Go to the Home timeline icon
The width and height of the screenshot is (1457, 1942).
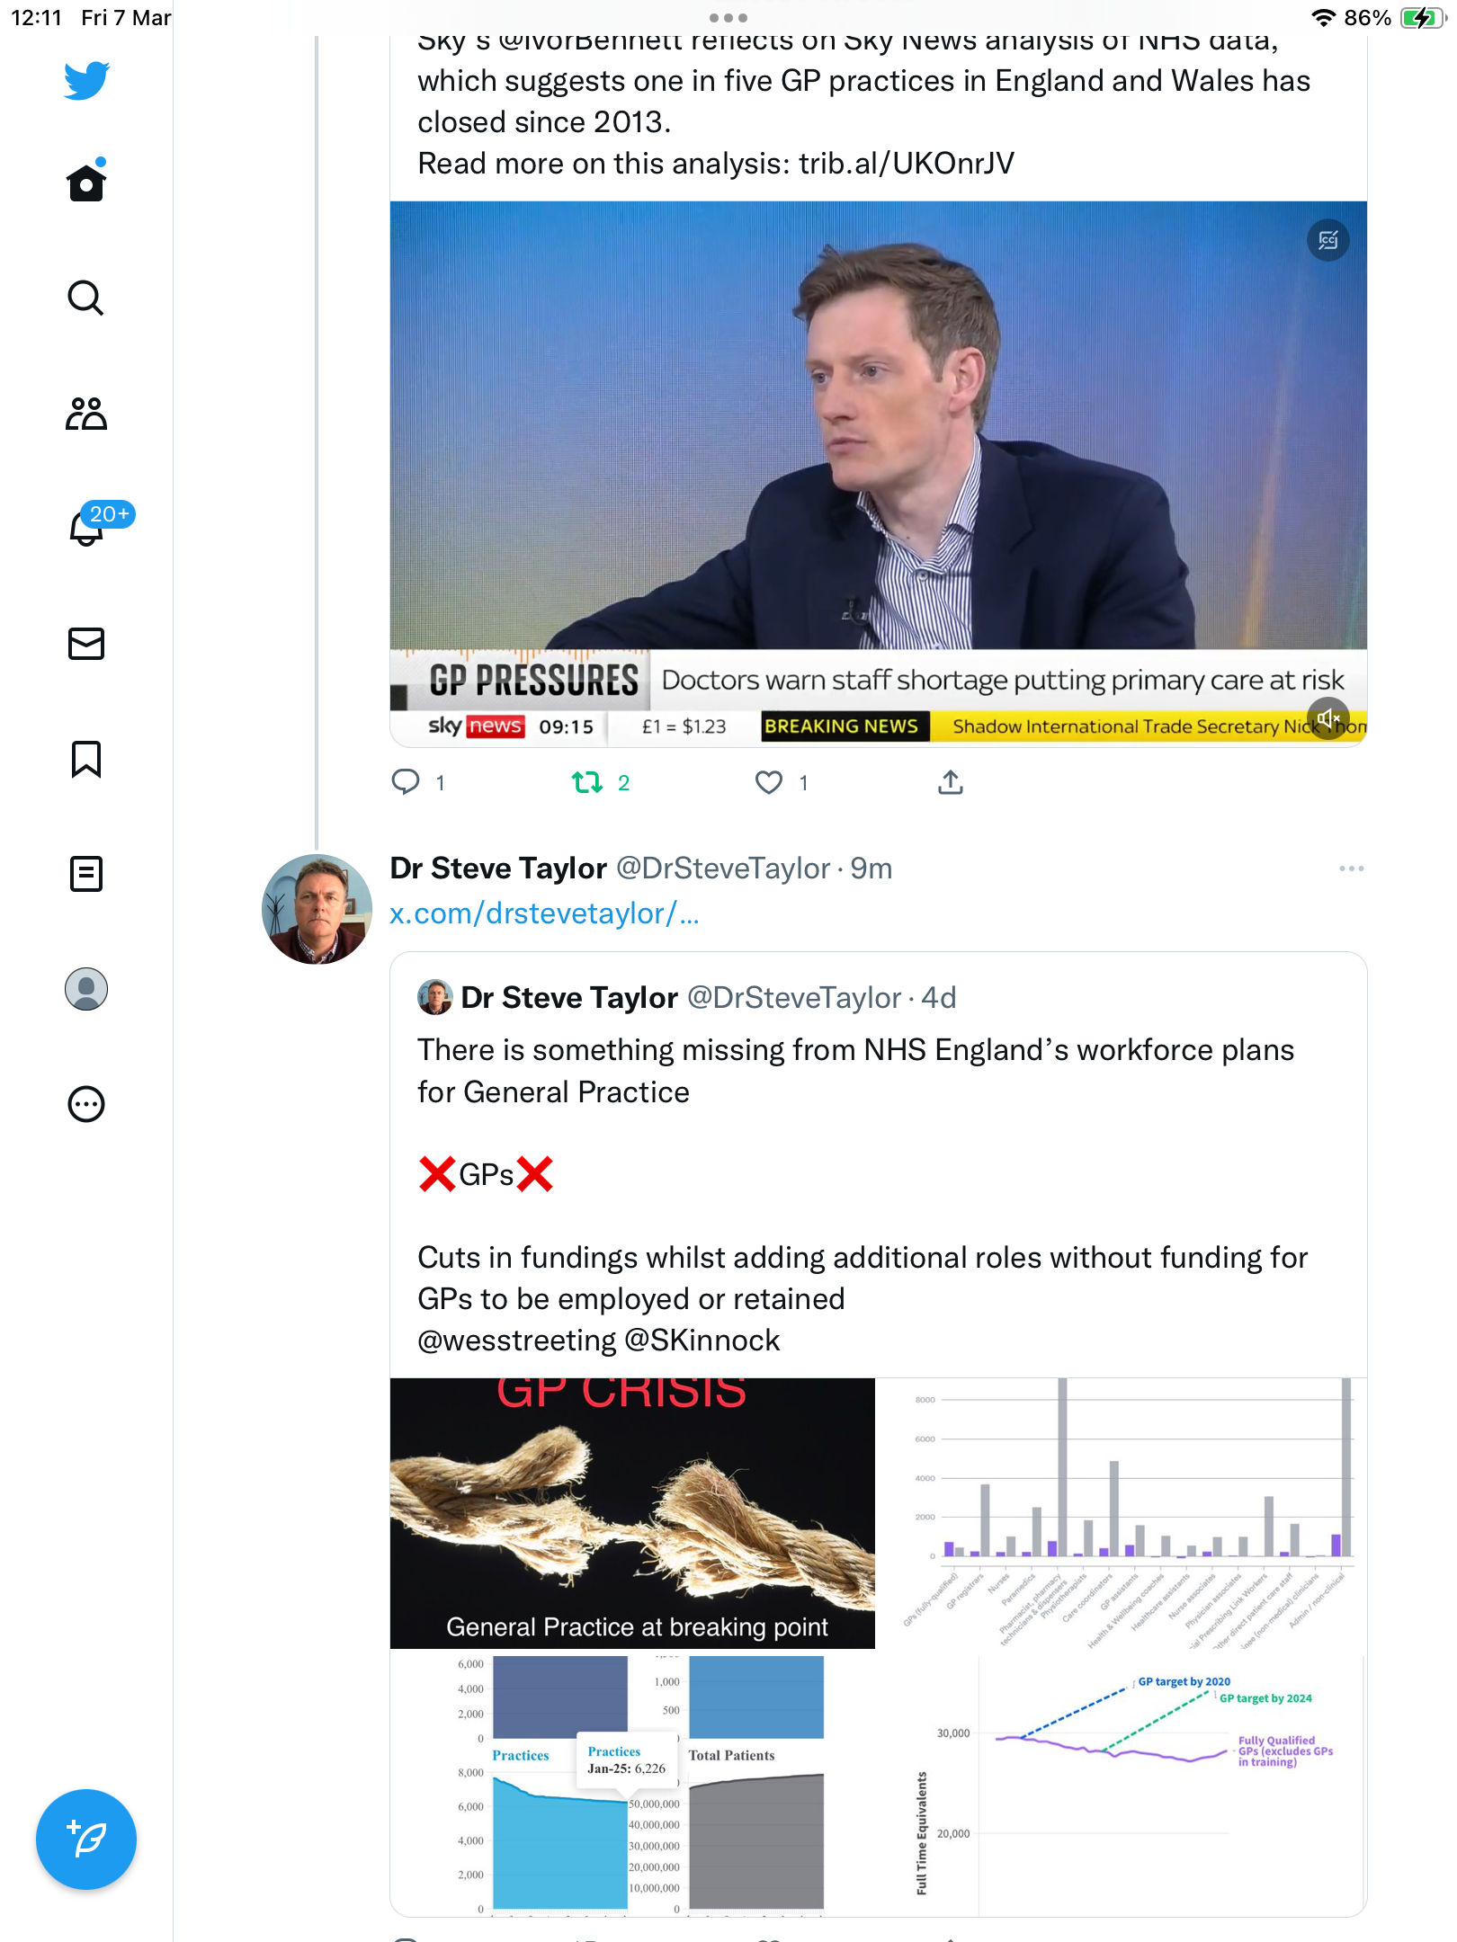86,182
